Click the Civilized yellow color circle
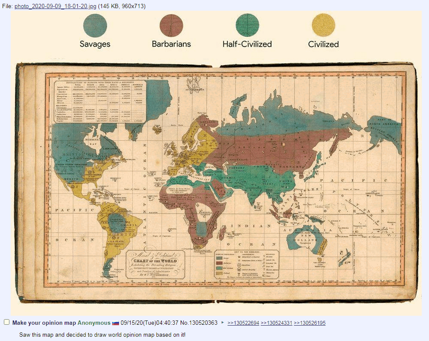429x341 pixels. pyautogui.click(x=323, y=25)
